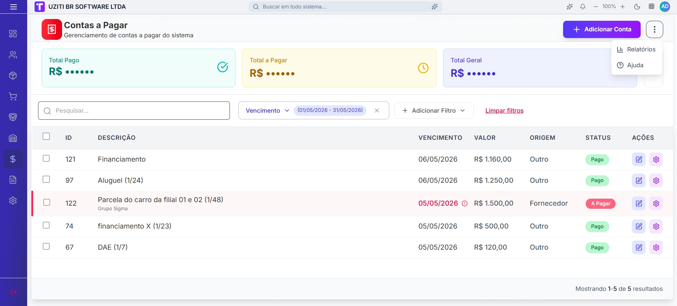Expand the Vencimento filter dropdown
The image size is (677, 306).
pos(267,111)
